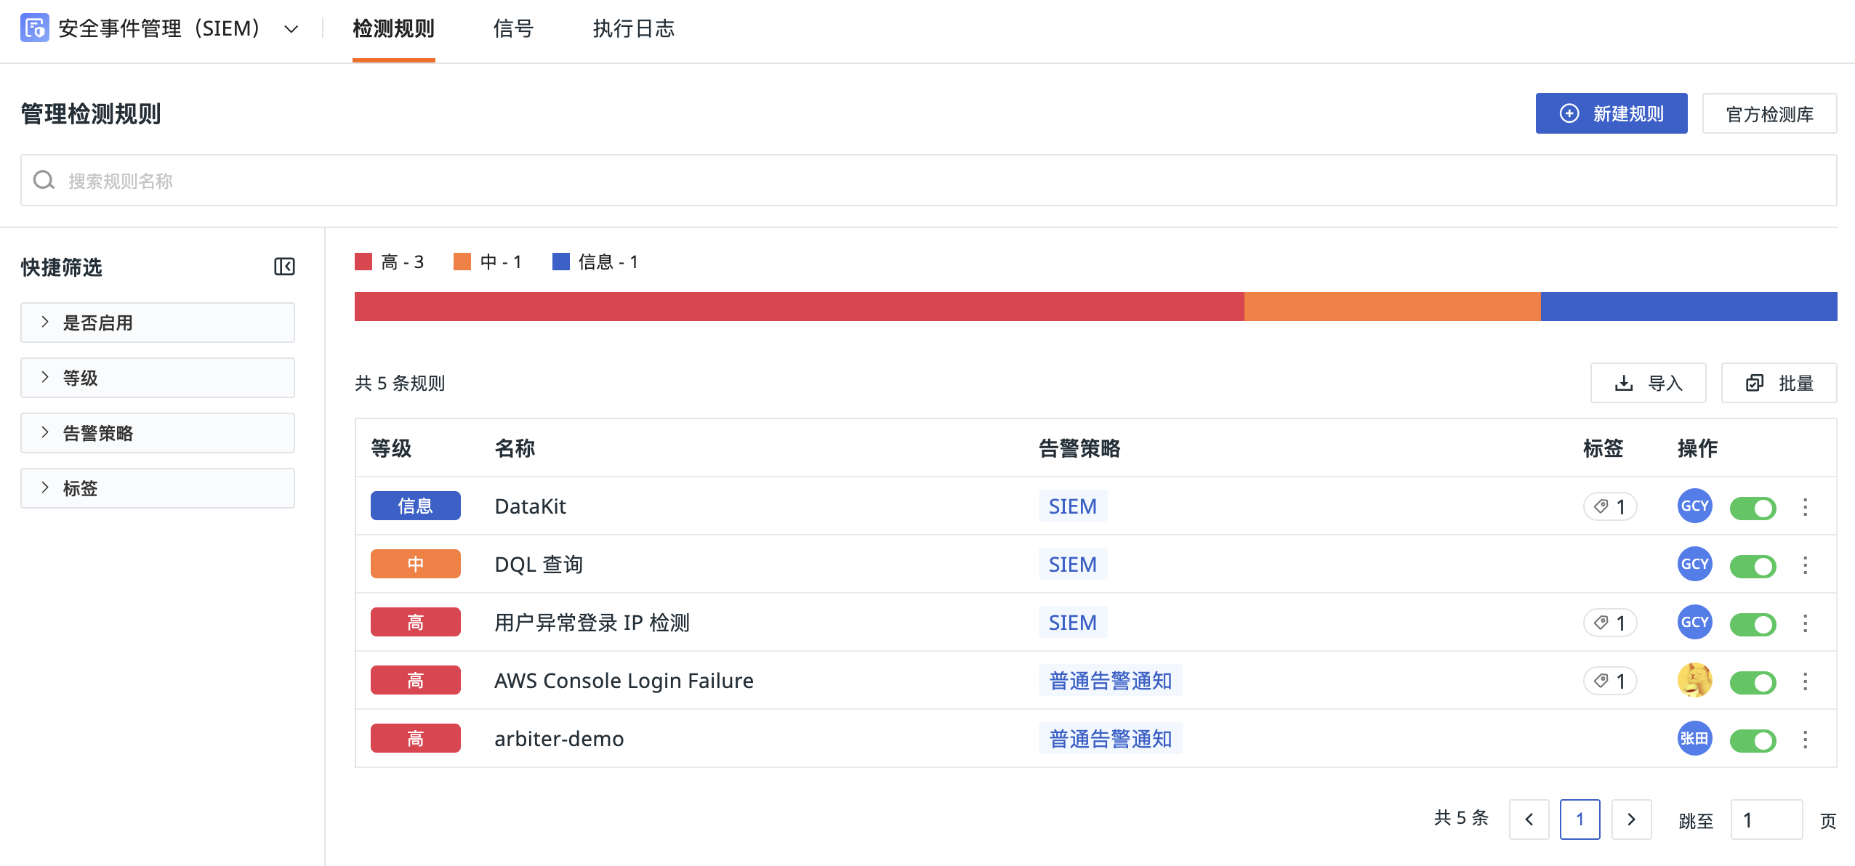This screenshot has height=866, width=1855.
Task: Click SIEM policy tag for 用户异常登录 IP 检测
Action: pos(1073,622)
